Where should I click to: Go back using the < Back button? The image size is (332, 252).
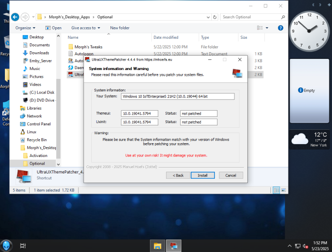(x=178, y=175)
